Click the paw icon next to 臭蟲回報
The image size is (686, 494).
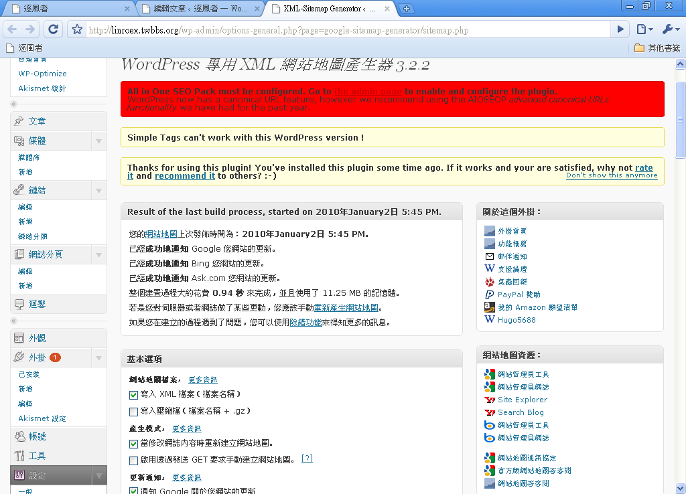click(490, 282)
